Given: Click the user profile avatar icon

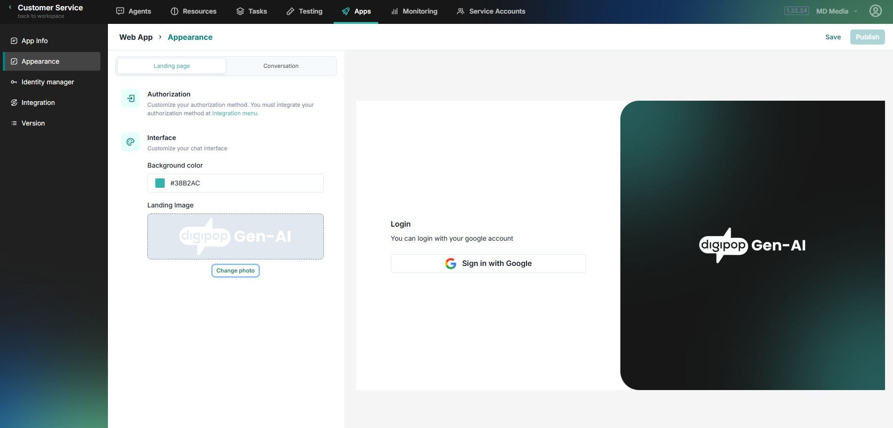Looking at the screenshot, I should (x=875, y=11).
